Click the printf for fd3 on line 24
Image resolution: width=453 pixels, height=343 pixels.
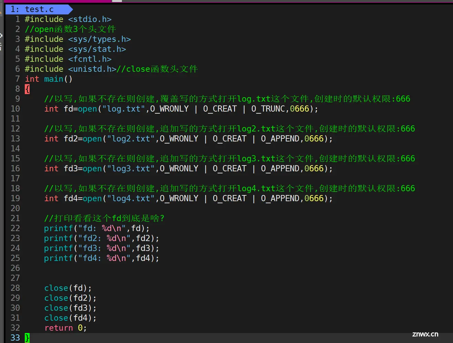pyautogui.click(x=102, y=248)
